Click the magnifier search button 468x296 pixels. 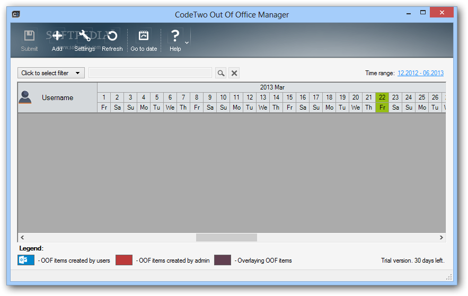(x=221, y=73)
